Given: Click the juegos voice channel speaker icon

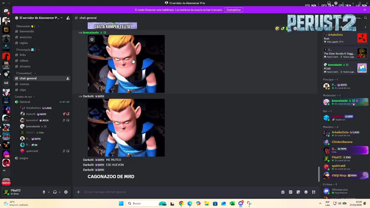Looking at the screenshot, I should 16,158.
